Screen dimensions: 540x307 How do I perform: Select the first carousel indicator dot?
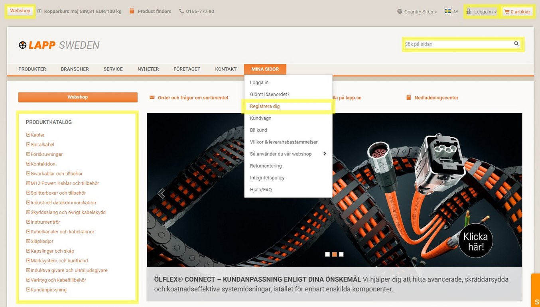[x=327, y=254]
